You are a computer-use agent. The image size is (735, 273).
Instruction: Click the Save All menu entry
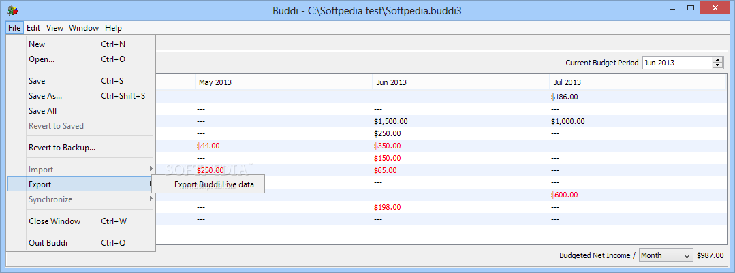pos(81,110)
